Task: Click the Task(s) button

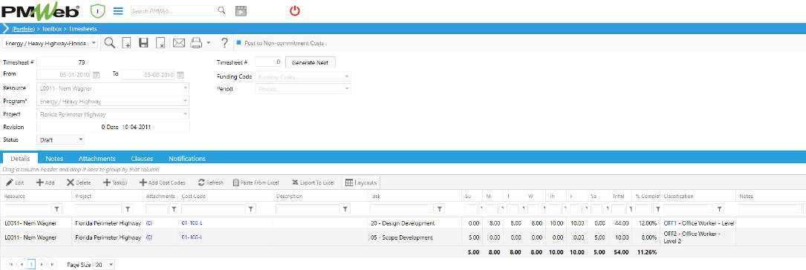Action: (115, 182)
